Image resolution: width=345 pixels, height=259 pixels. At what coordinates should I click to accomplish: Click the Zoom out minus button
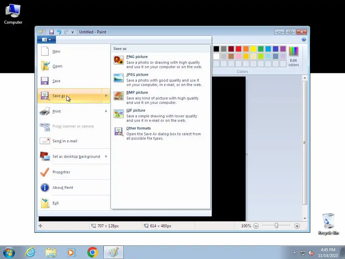[x=256, y=226]
